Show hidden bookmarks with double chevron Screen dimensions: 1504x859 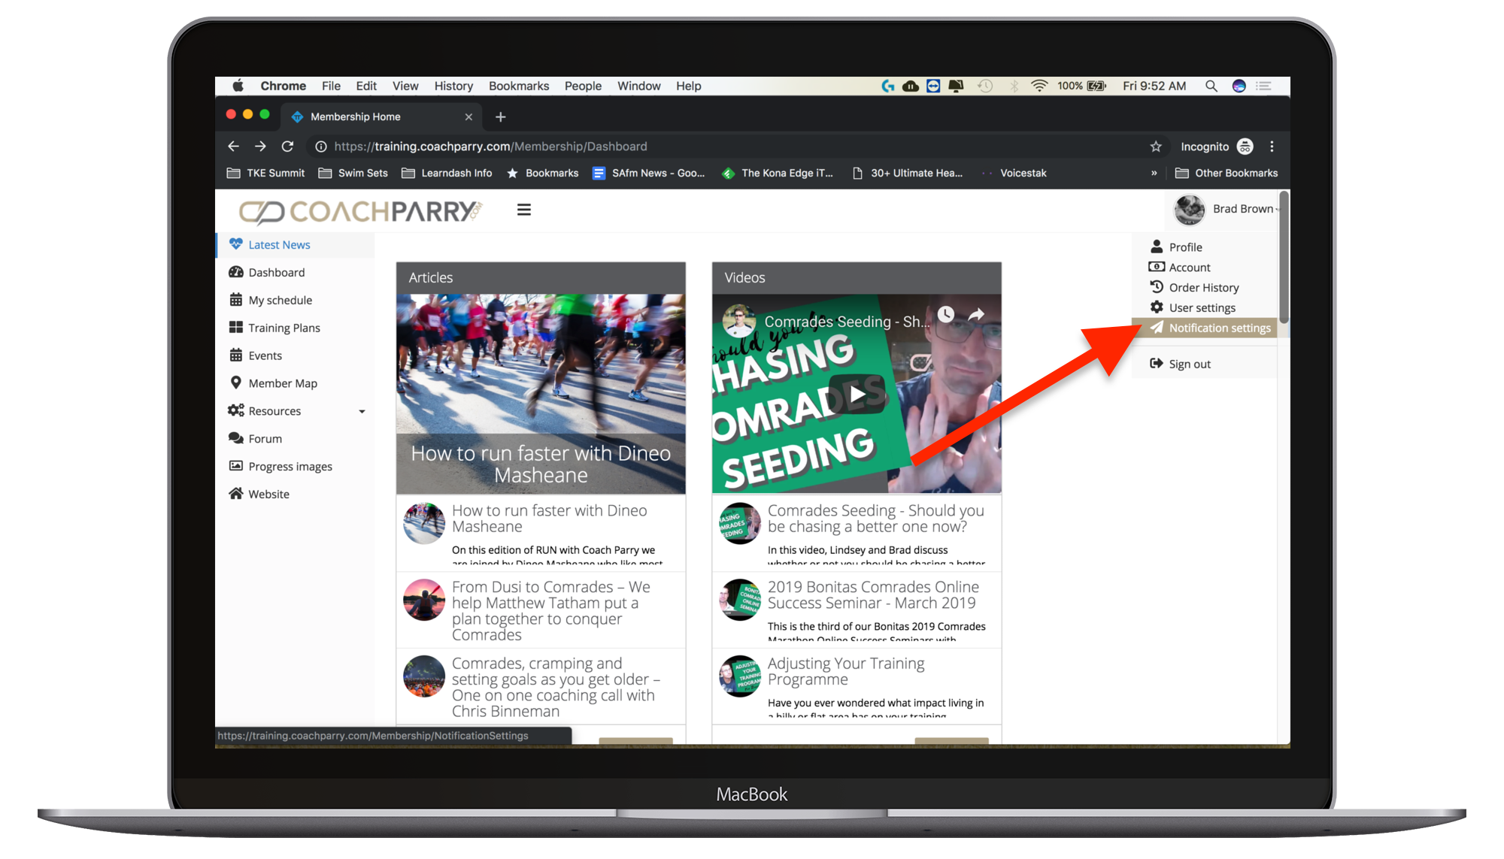(1154, 173)
